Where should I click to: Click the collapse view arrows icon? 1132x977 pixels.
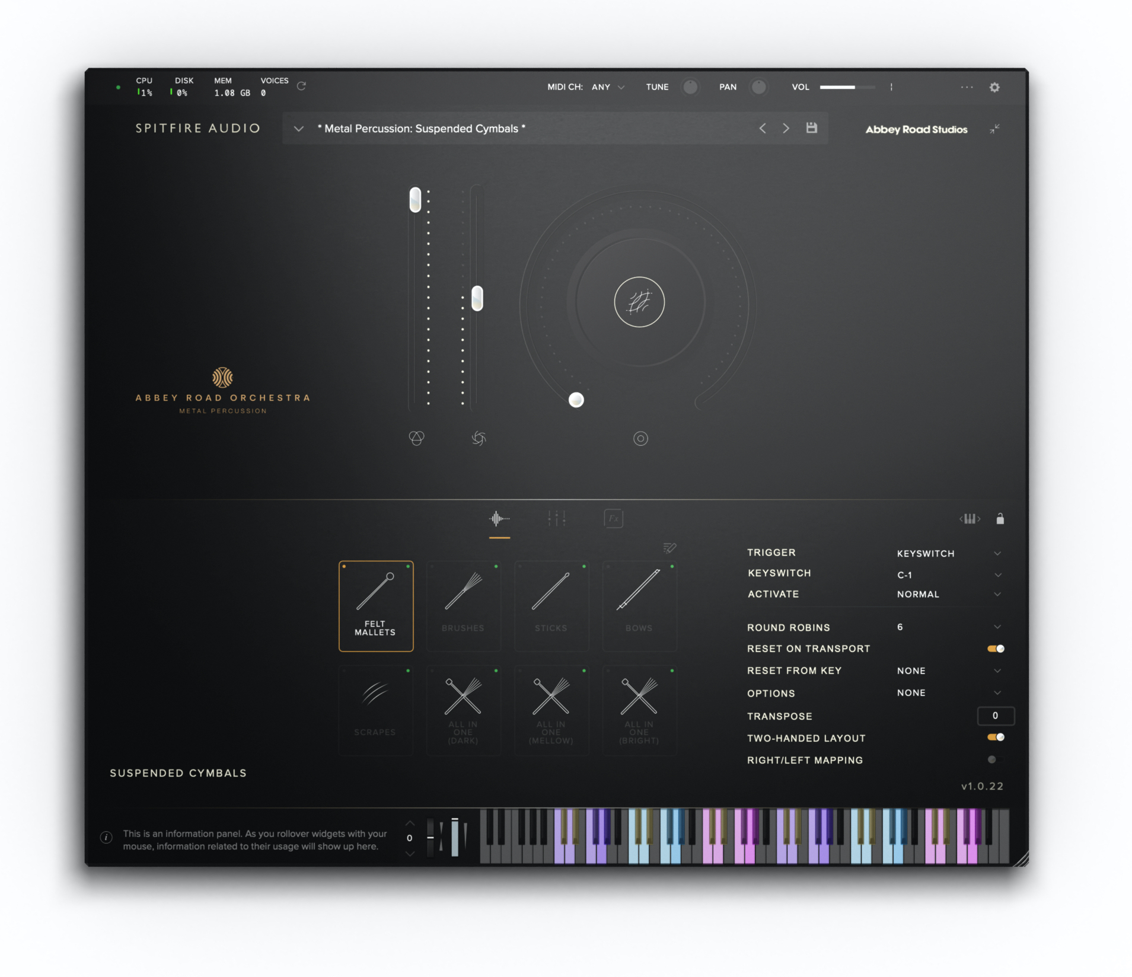[994, 129]
